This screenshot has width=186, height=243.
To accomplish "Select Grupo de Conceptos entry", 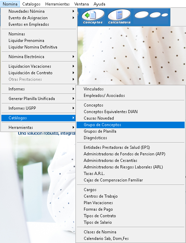I will (x=130, y=125).
